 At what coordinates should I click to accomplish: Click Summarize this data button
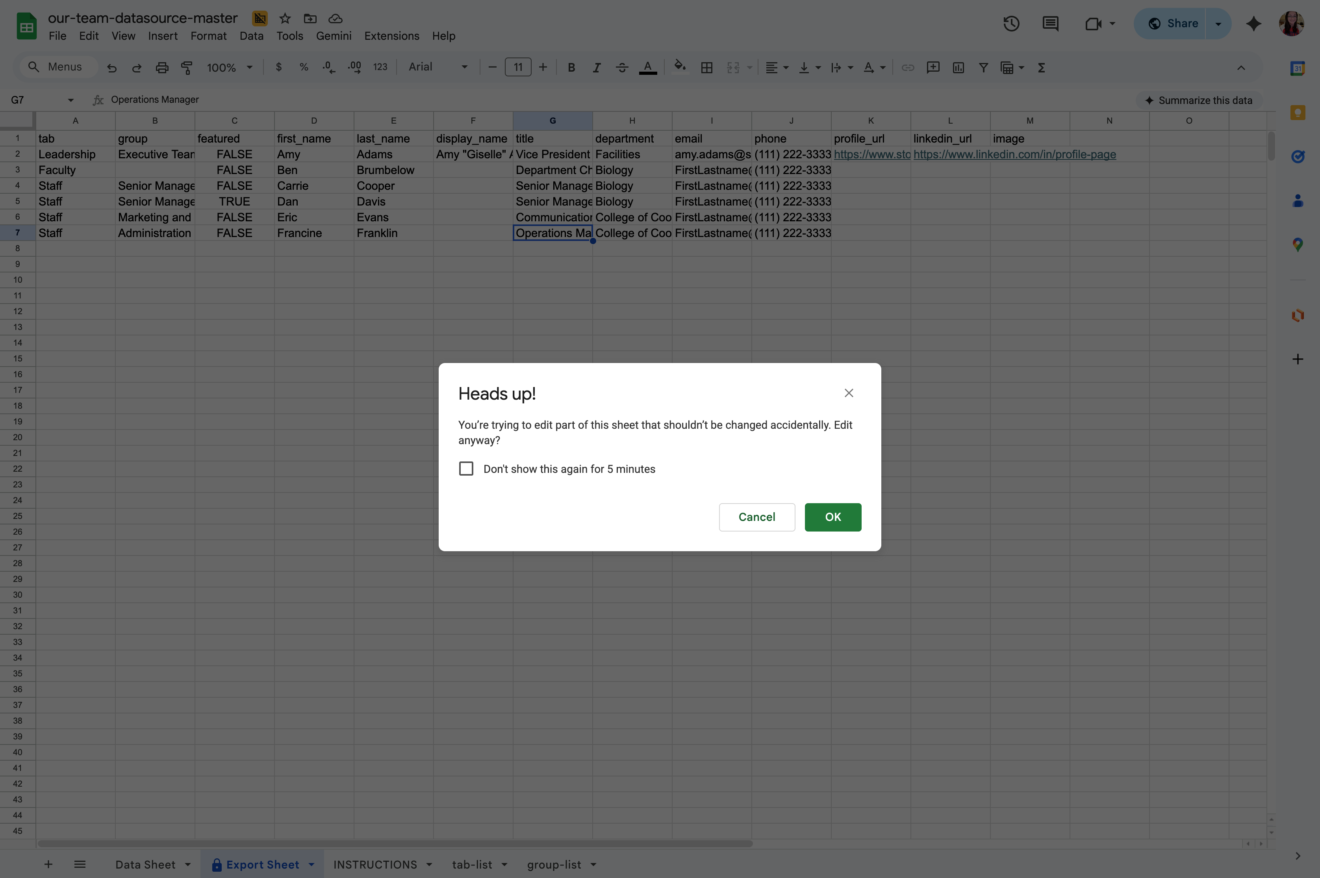(x=1198, y=100)
